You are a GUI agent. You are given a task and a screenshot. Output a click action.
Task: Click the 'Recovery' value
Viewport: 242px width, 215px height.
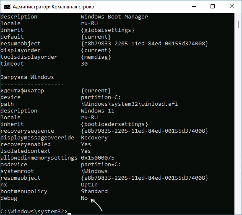94,138
